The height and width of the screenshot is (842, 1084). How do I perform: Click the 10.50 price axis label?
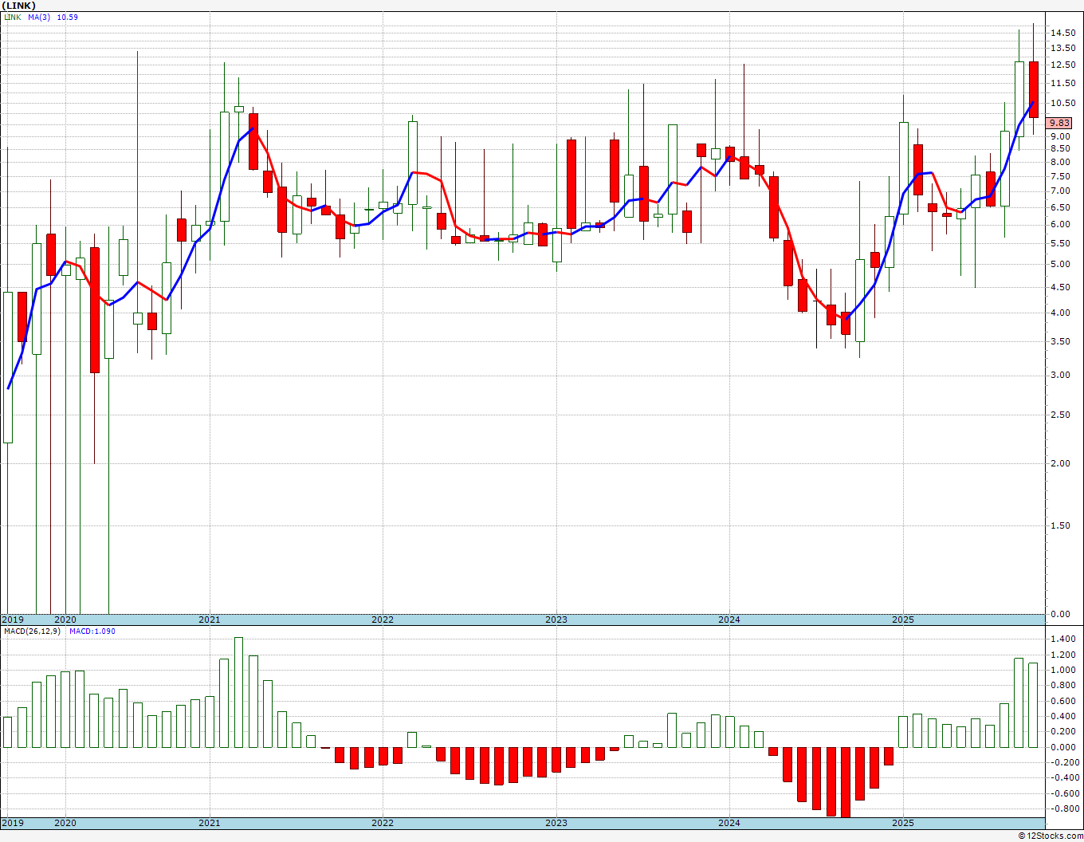[1062, 103]
